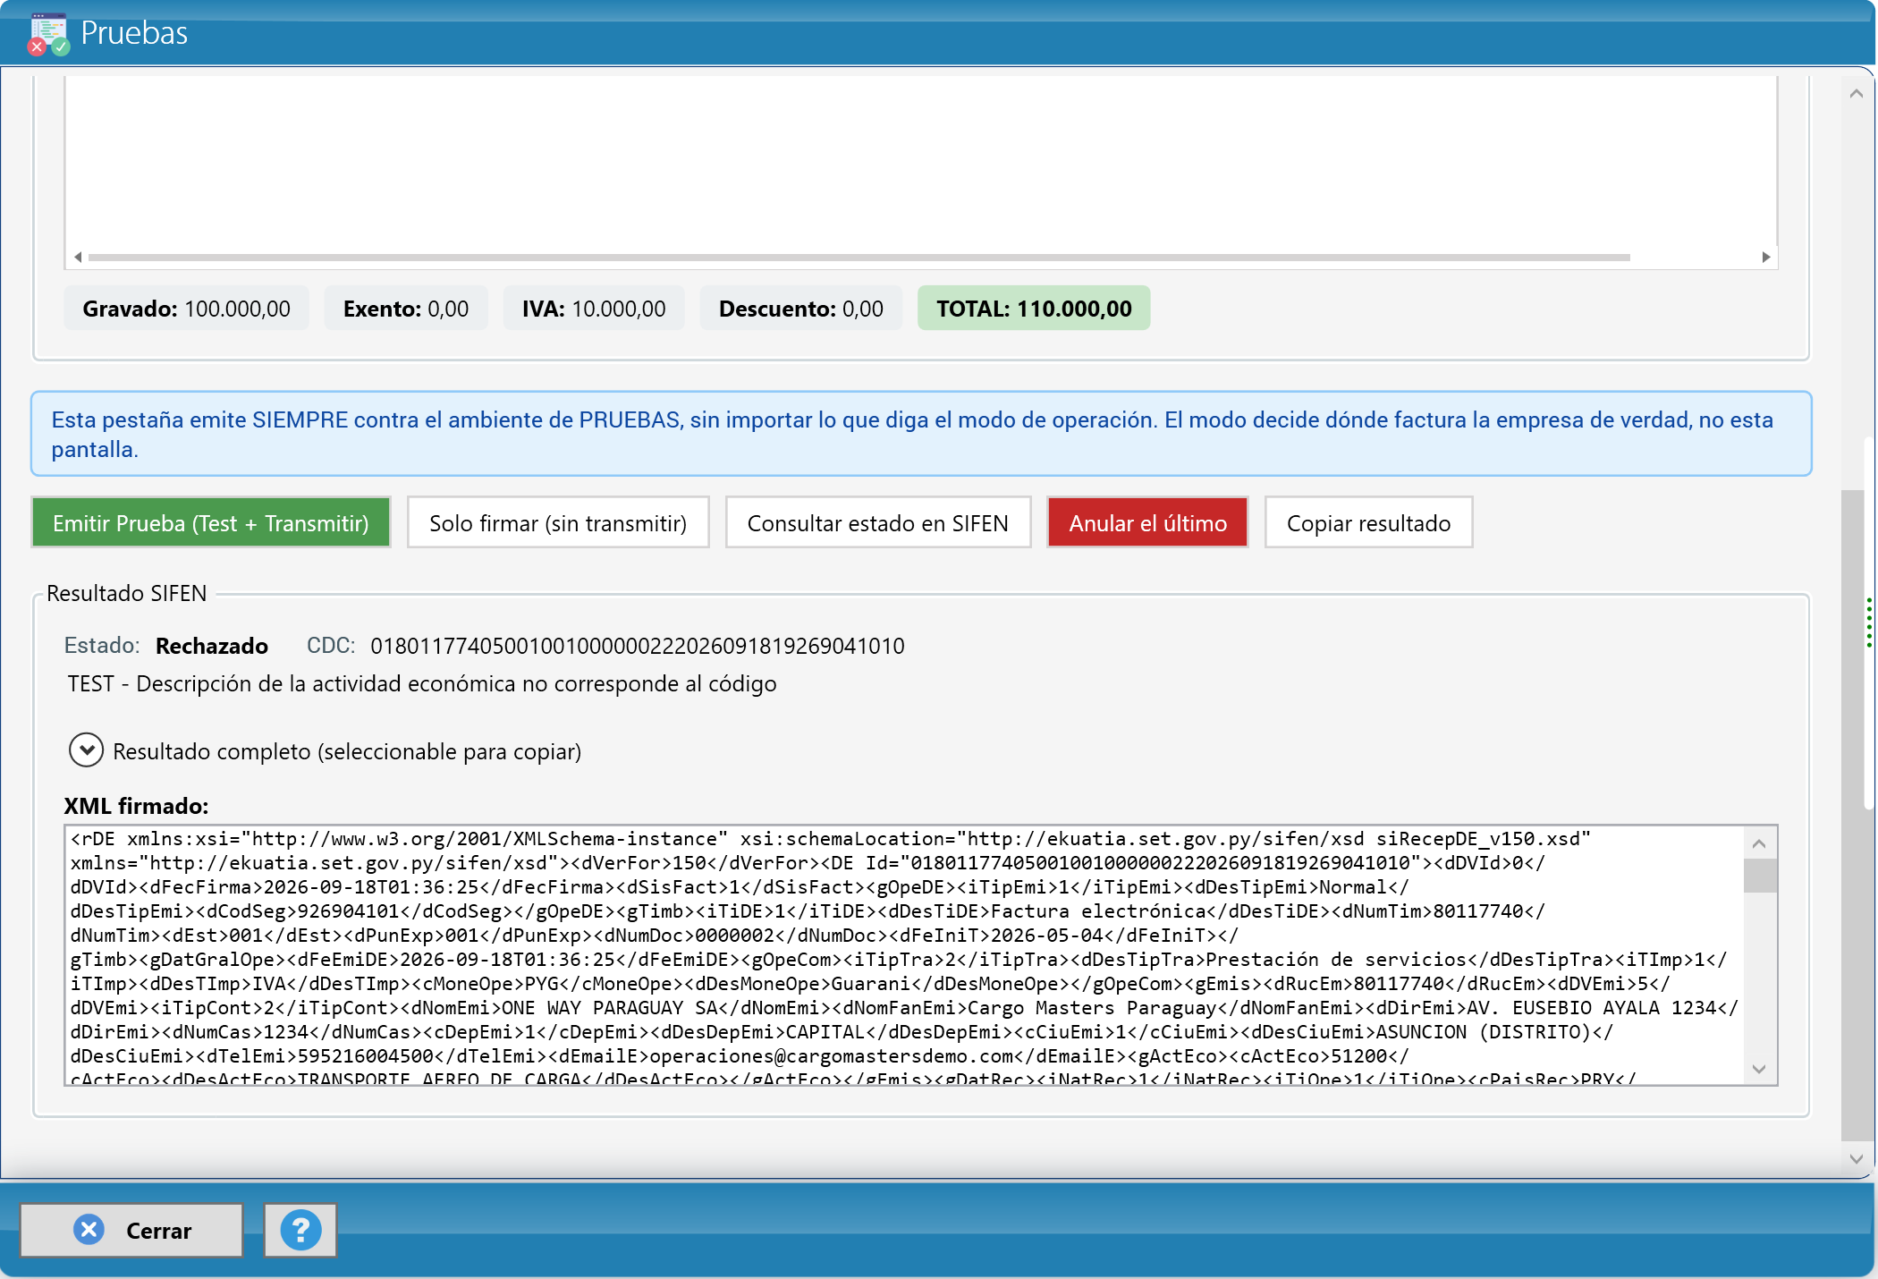Click the XML firmado: label
Screen dimensions: 1878x1279
coord(136,806)
